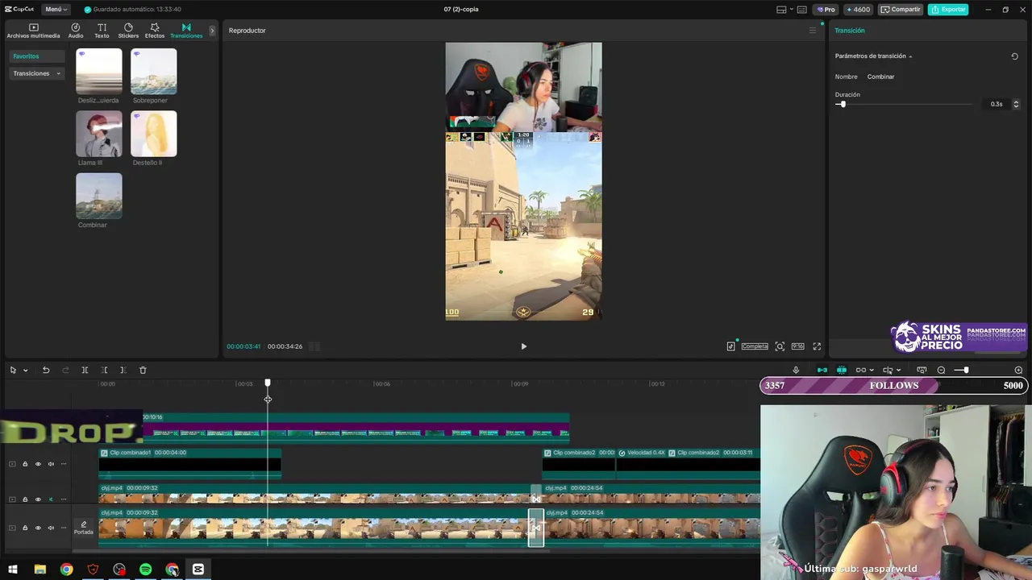The height and width of the screenshot is (580, 1032).
Task: Zoom out the timeline
Action: 941,371
